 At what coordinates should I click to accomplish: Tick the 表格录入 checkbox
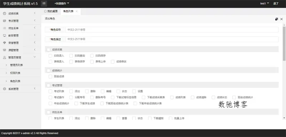coord(50,62)
